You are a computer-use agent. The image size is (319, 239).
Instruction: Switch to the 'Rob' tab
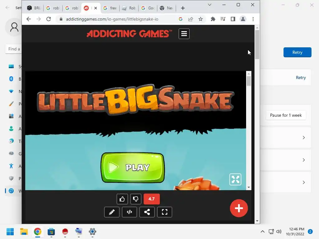tap(129, 8)
